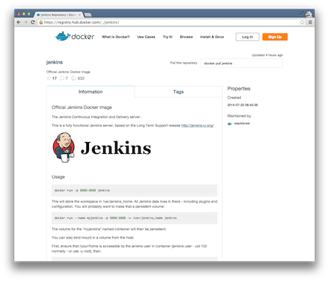This screenshot has height=281, width=329.
Task: Click the Official Jenkins Docker image heading
Action: pyautogui.click(x=82, y=108)
